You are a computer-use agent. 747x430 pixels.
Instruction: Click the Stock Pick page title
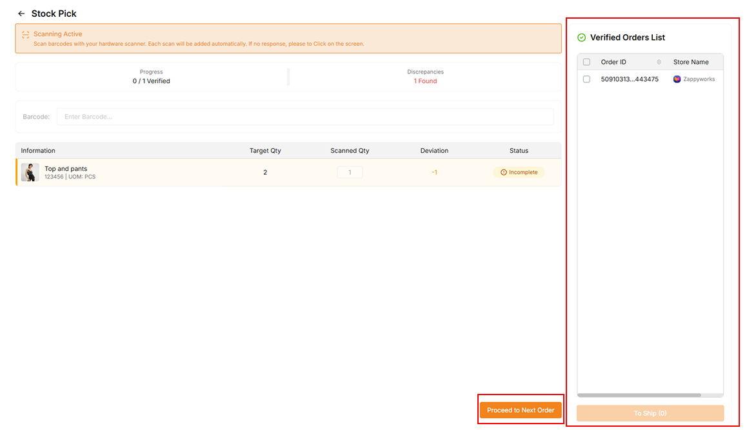point(54,14)
